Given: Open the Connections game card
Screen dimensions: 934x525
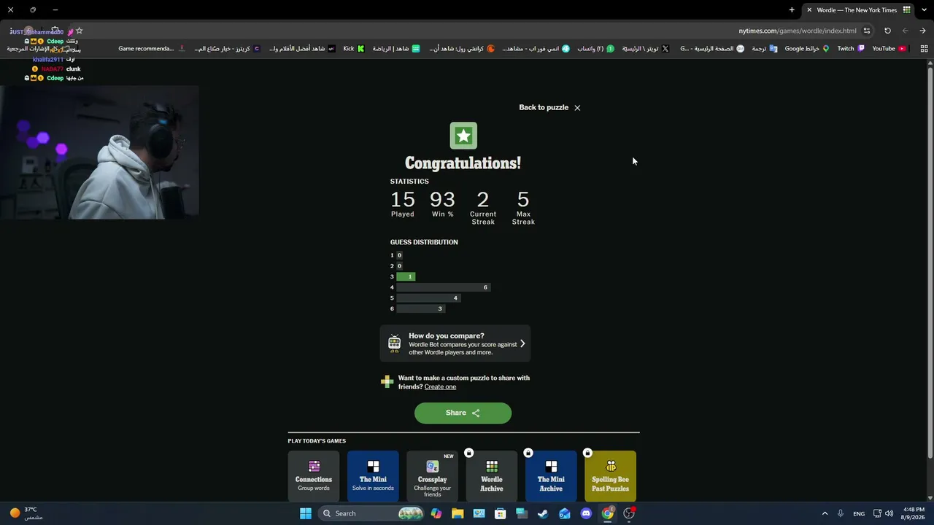Looking at the screenshot, I should point(314,476).
